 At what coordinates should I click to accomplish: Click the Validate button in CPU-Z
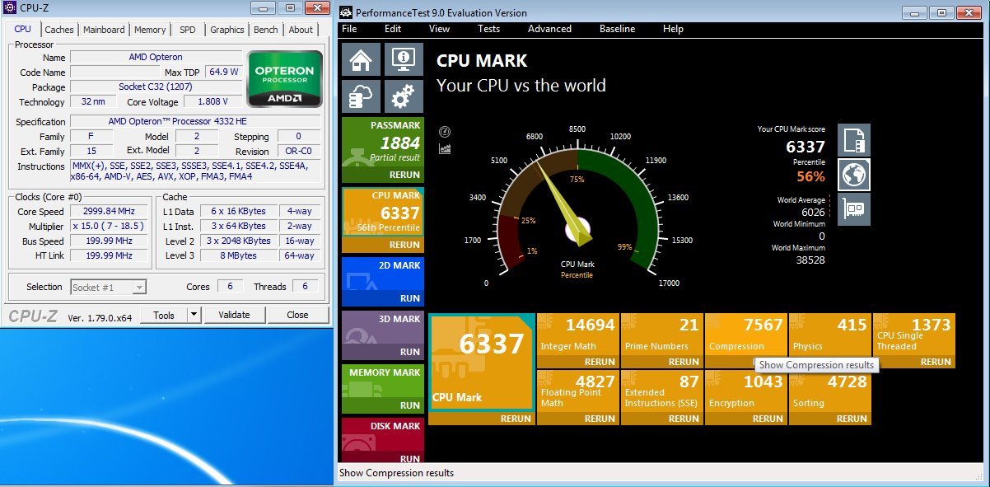(x=234, y=315)
